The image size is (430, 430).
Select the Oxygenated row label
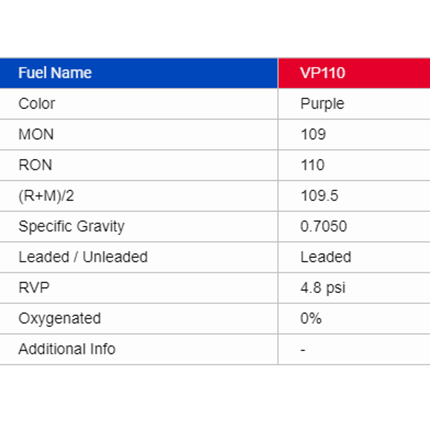(60, 318)
